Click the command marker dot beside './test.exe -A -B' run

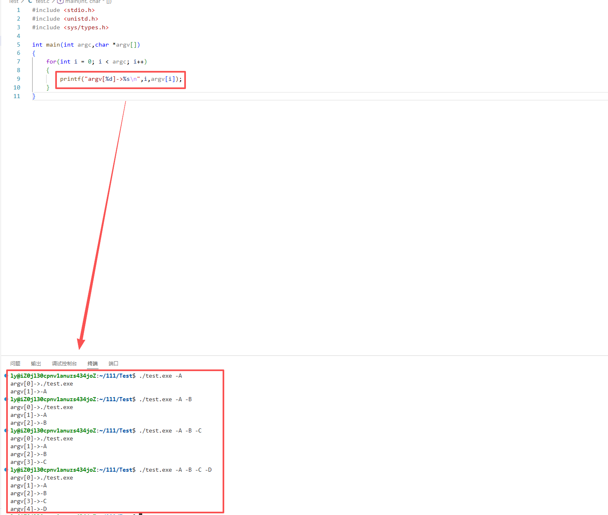(6, 399)
